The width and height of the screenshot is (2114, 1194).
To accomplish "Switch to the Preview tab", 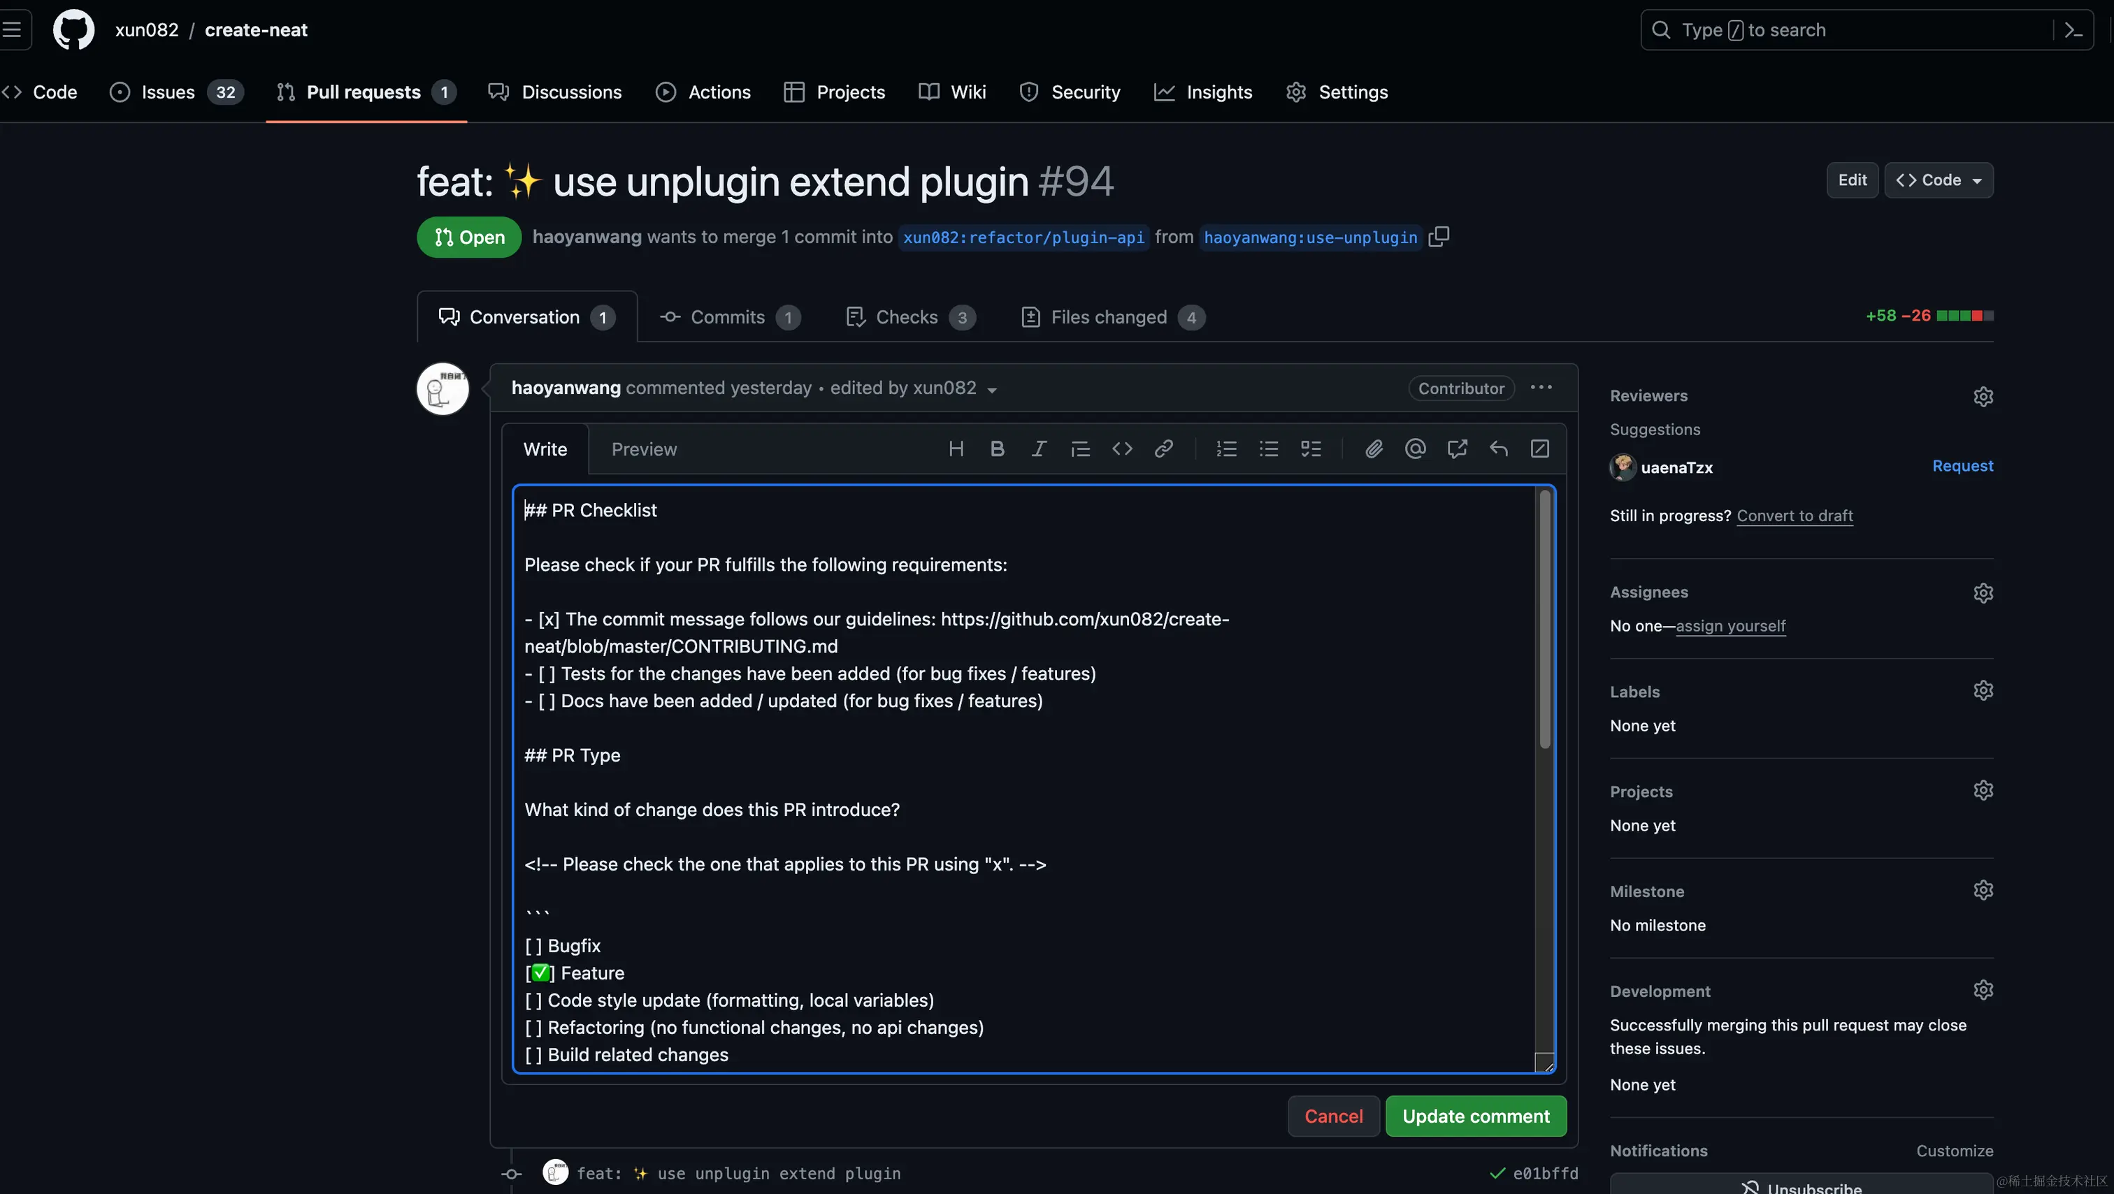I will pos(643,449).
